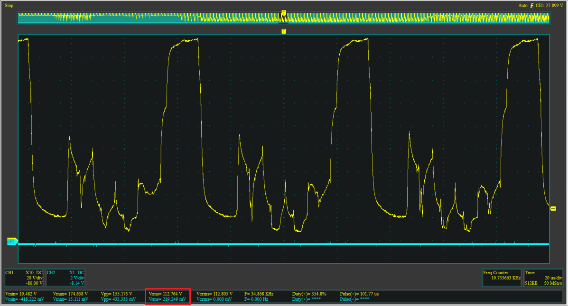This screenshot has width=568, height=306.
Task: Click the Vrms= 112.764 V measurement
Action: 165,294
